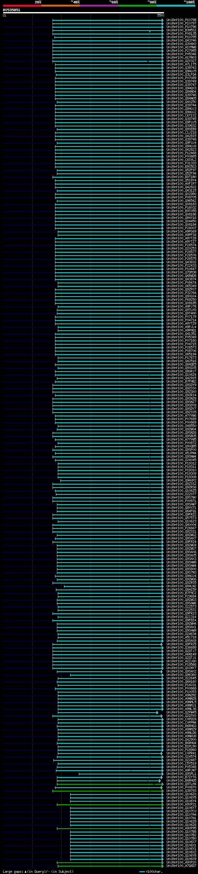The image size is (198, 874).
Task: Select the UniRef100_O41351 label
Action: [181, 334]
